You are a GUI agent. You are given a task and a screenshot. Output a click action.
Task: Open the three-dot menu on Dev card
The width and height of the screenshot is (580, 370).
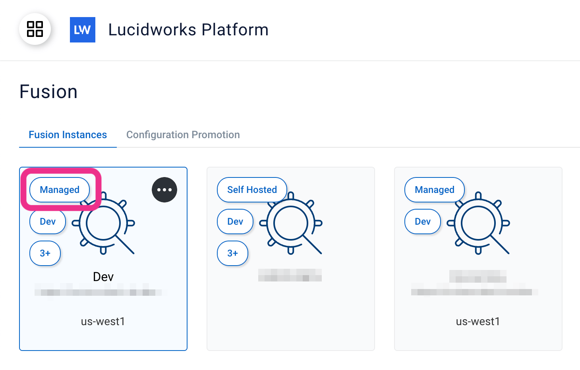click(164, 190)
